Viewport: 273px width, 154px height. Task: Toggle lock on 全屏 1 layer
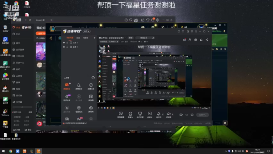tap(67, 47)
